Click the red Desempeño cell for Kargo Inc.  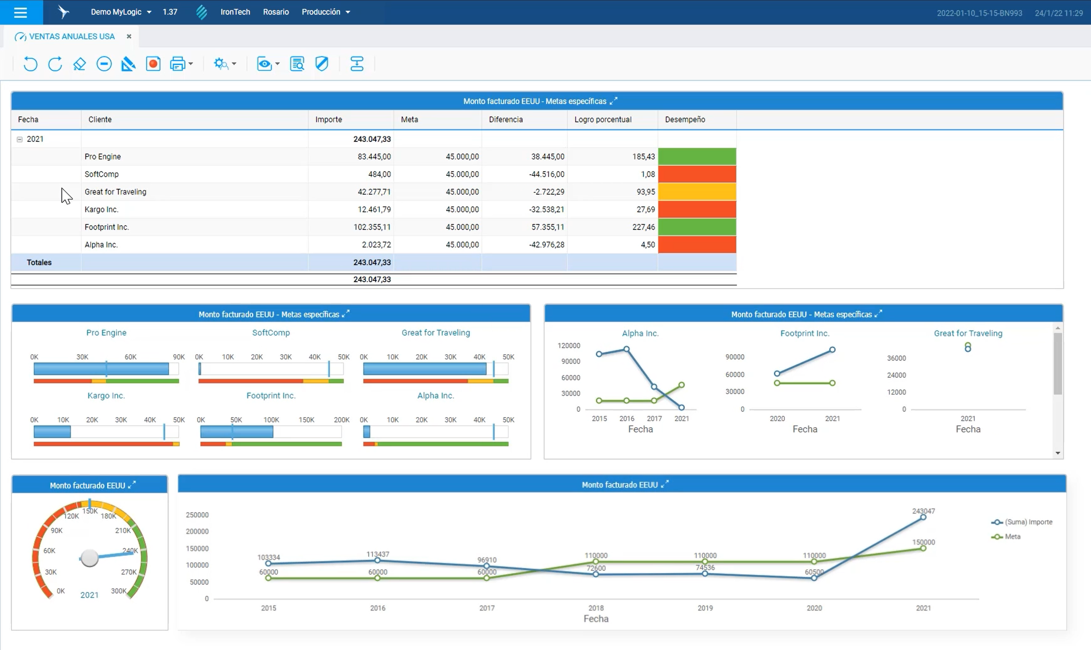click(697, 209)
